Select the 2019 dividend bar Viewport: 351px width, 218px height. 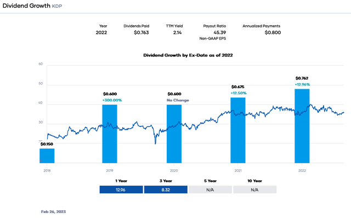coord(110,134)
